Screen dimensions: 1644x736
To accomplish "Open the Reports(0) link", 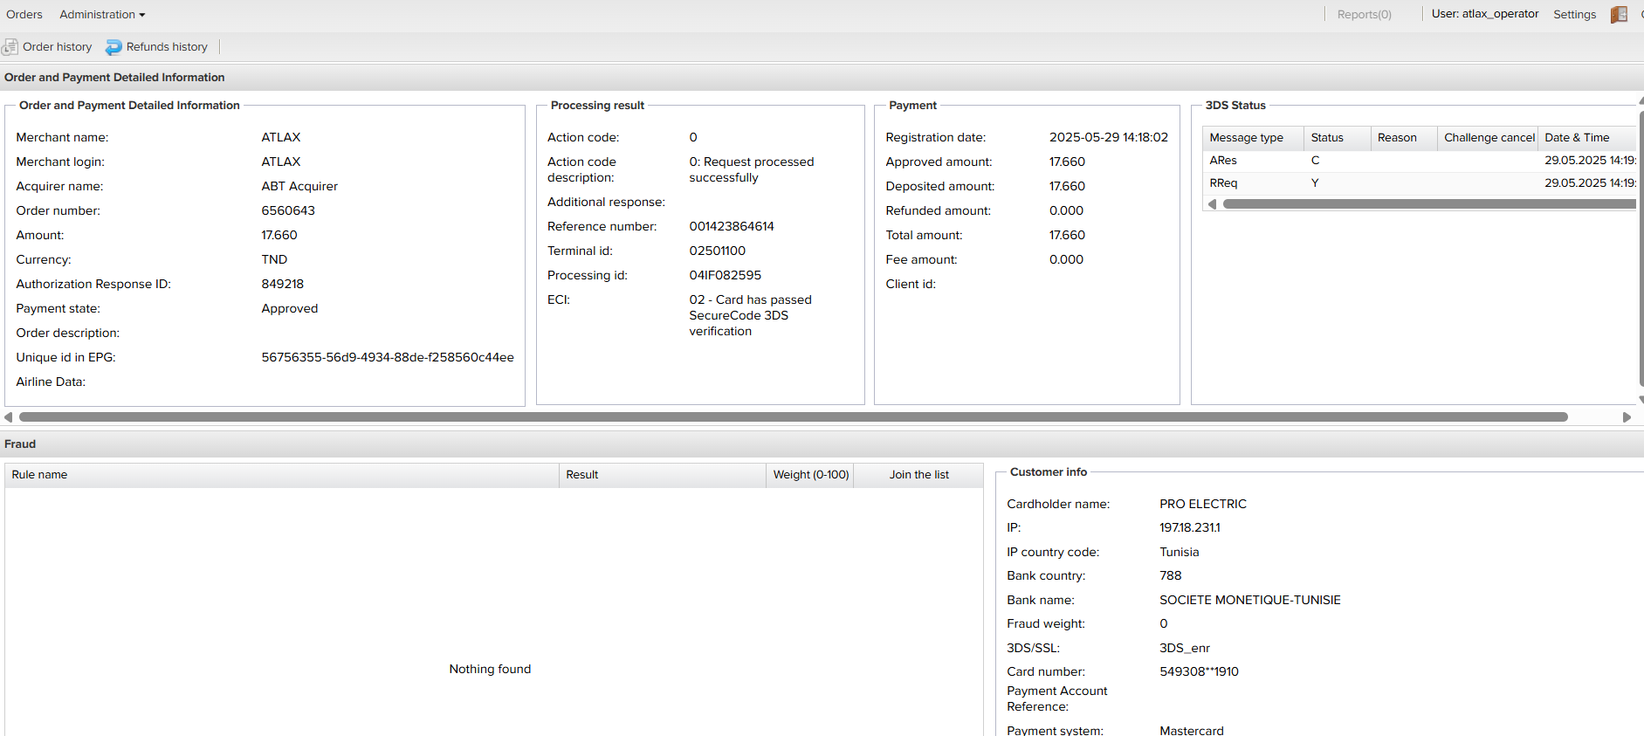I will tap(1364, 15).
